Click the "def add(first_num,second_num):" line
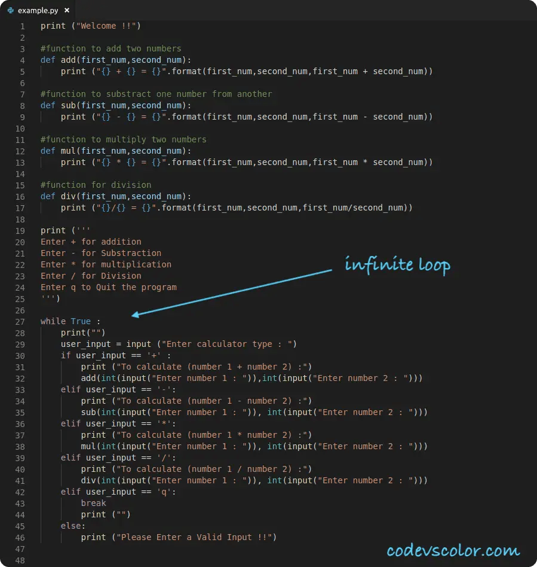Viewport: 537px width, 567px height. point(115,60)
